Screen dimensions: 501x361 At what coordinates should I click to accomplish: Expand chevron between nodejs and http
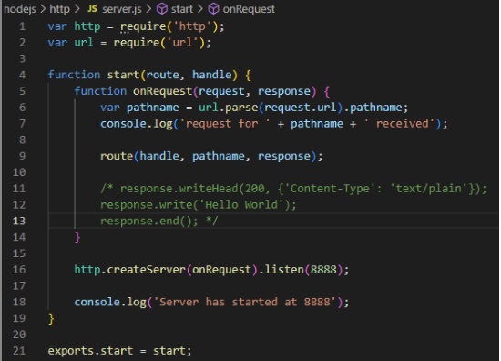(x=43, y=9)
